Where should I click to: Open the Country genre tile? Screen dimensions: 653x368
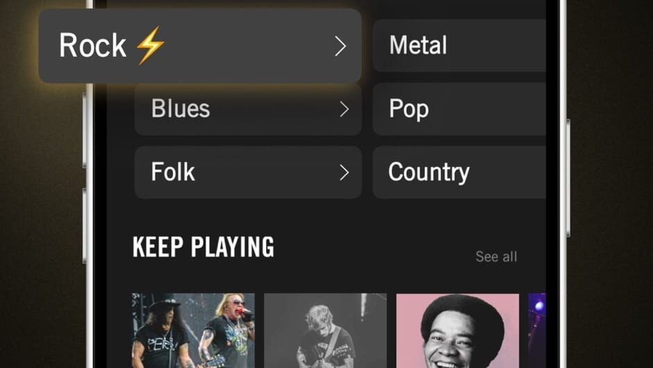[x=459, y=173]
